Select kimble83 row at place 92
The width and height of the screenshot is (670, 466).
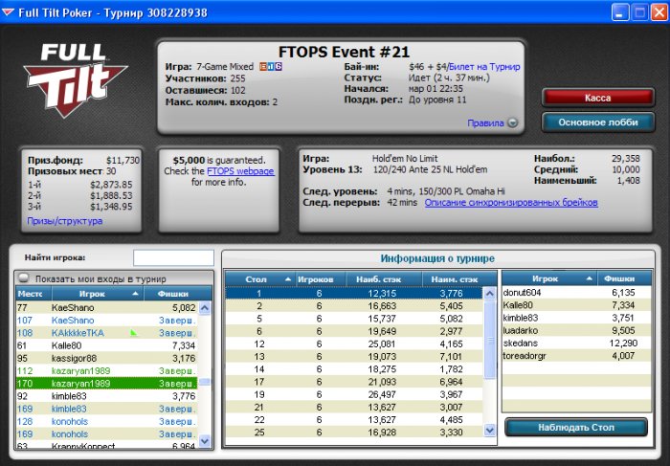(107, 396)
